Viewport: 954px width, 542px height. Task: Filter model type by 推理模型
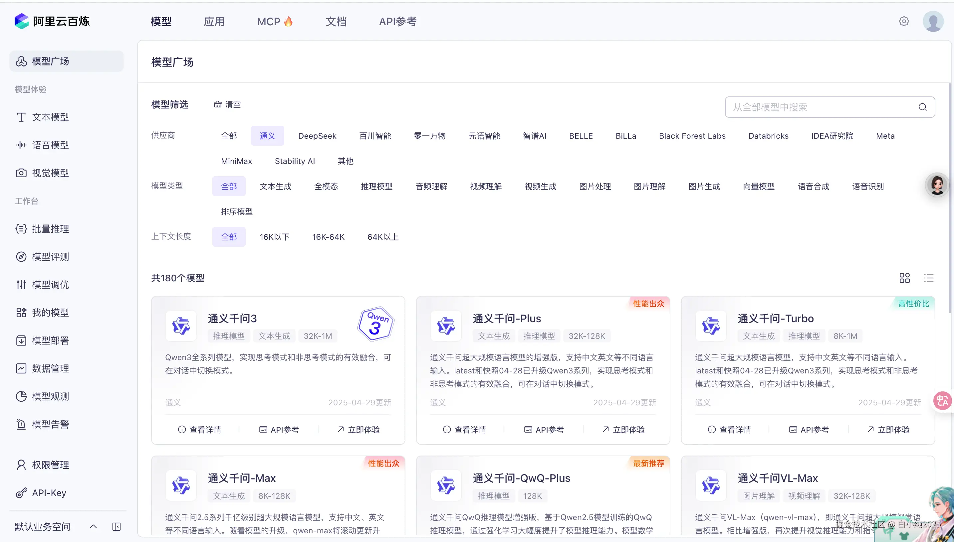pos(376,187)
